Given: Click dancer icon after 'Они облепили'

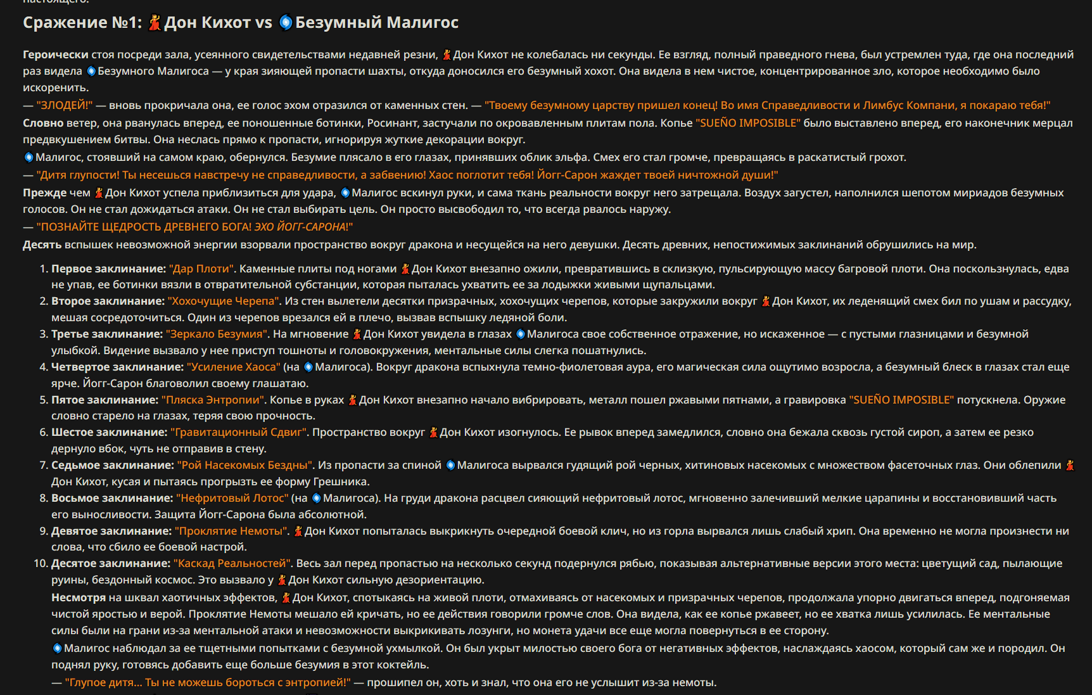Looking at the screenshot, I should [1070, 465].
